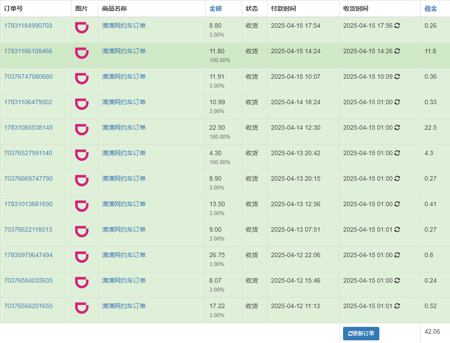Open 滴滴网约车订单 link for order 17831184990703
The width and height of the screenshot is (450, 343).
[x=124, y=25]
